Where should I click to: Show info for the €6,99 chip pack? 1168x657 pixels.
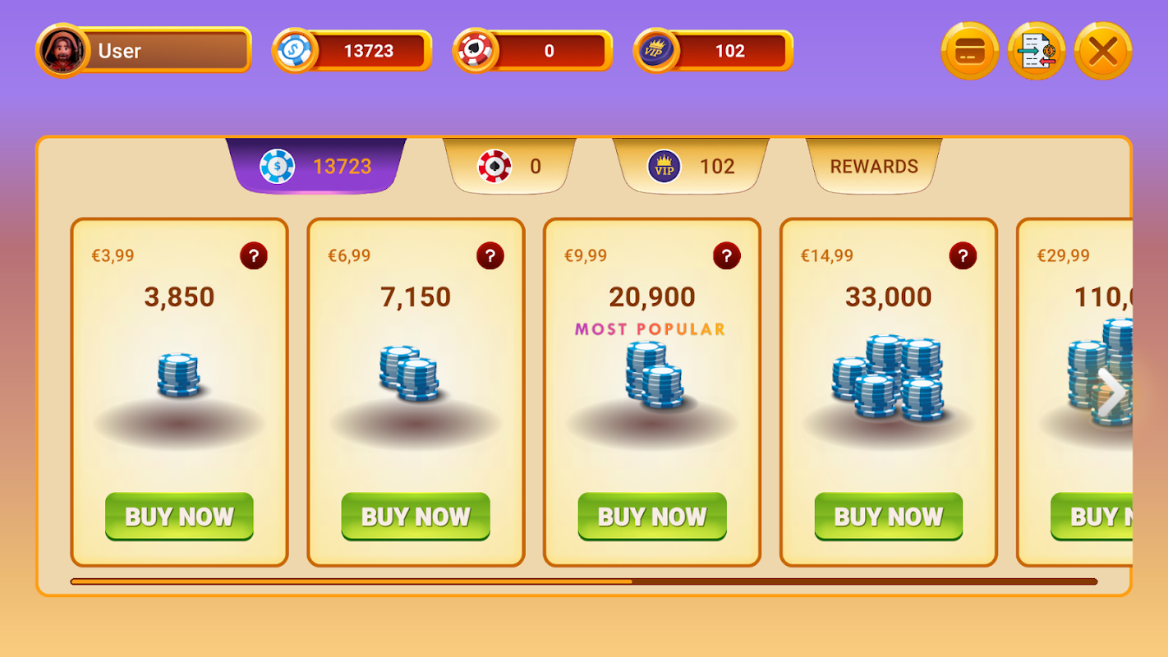(490, 255)
